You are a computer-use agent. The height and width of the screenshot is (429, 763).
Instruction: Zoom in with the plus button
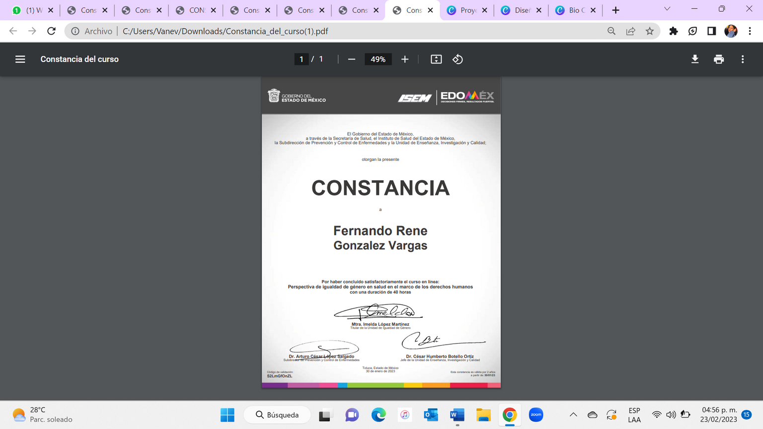405,59
